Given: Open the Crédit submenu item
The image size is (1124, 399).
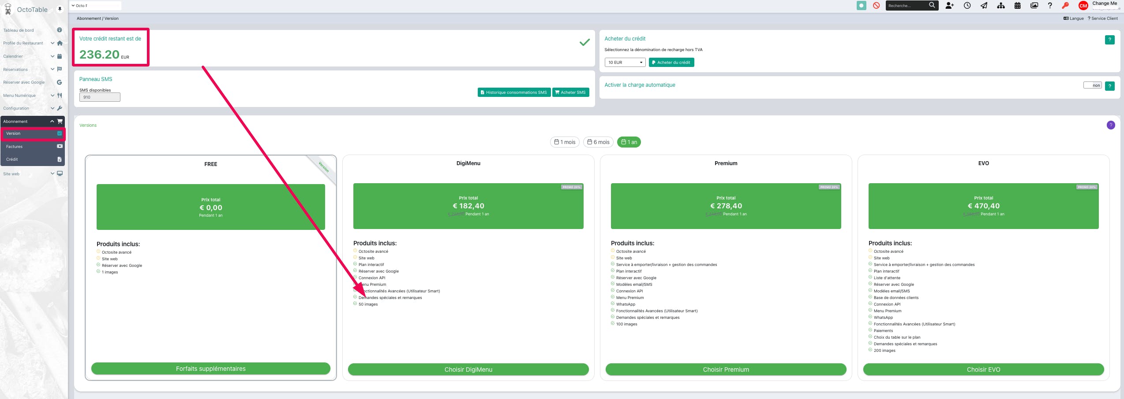Looking at the screenshot, I should pyautogui.click(x=12, y=159).
